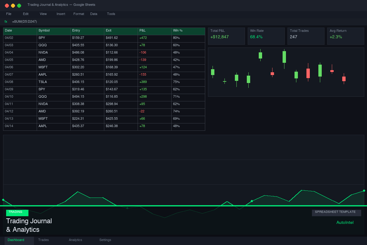The width and height of the screenshot is (367, 245).
Task: Open the Tools menu
Action: [x=111, y=14]
